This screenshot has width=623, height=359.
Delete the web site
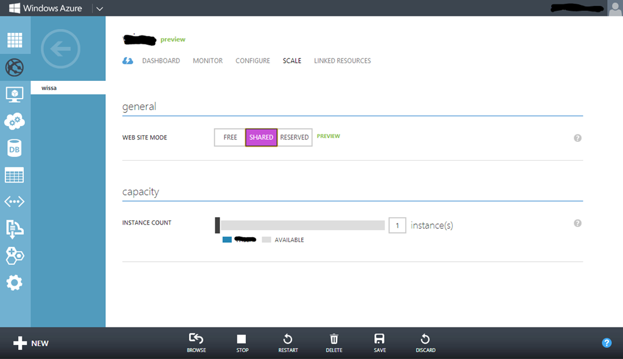[334, 343]
